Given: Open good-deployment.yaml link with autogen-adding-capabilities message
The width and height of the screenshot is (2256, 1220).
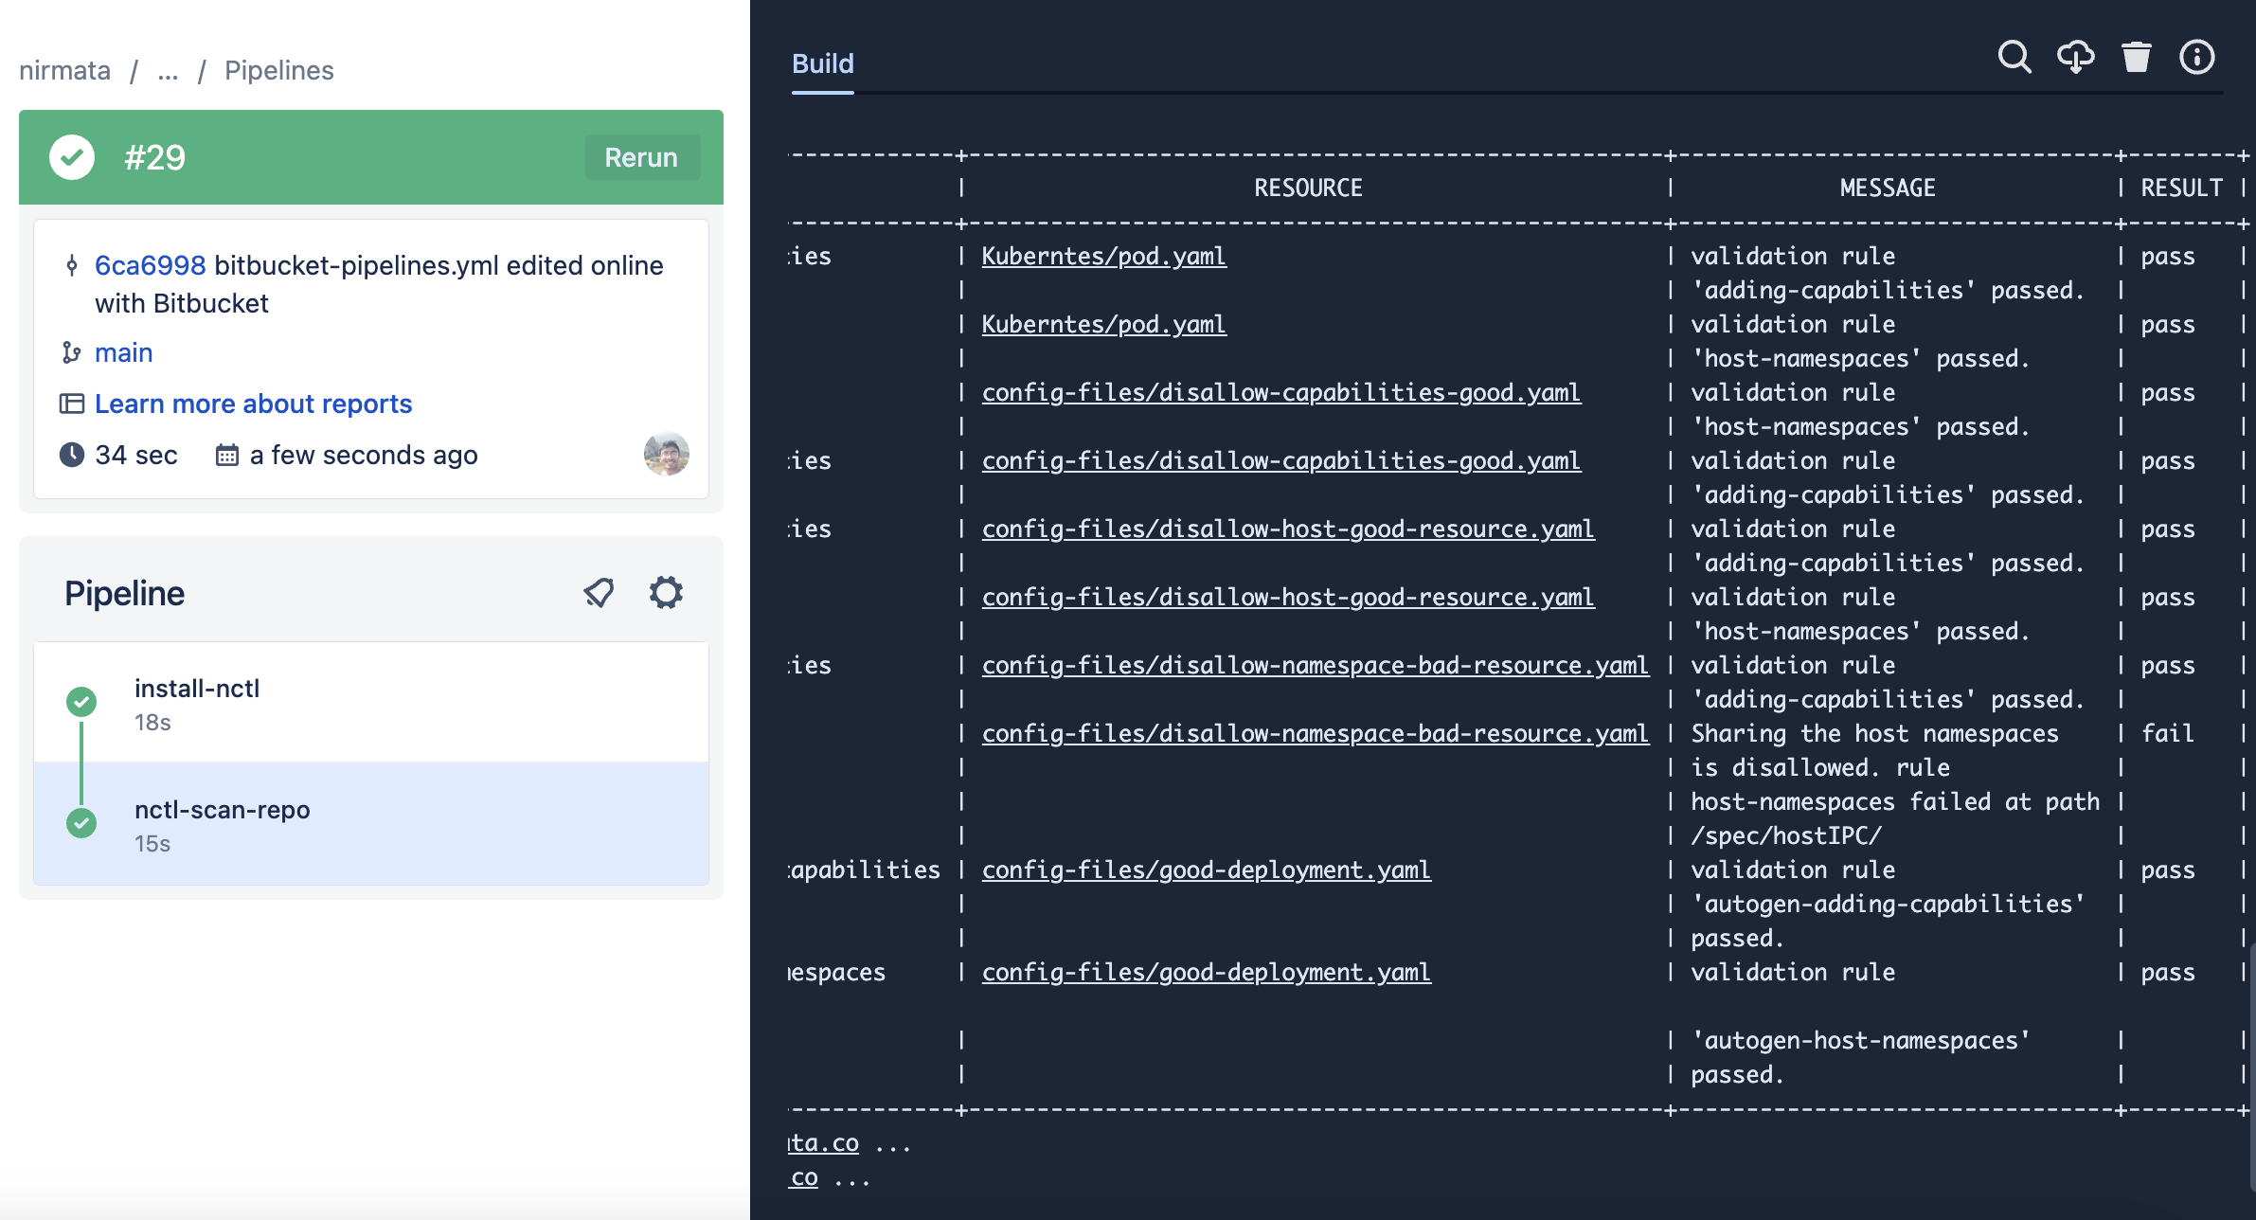Looking at the screenshot, I should pyautogui.click(x=1206, y=870).
